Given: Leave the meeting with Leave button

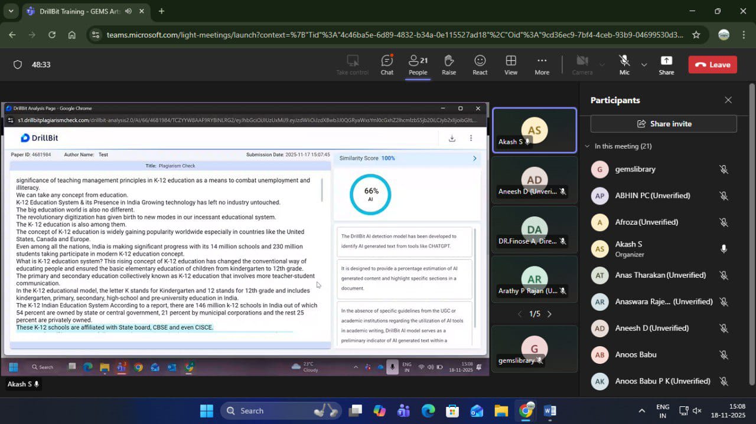Looking at the screenshot, I should coord(712,64).
